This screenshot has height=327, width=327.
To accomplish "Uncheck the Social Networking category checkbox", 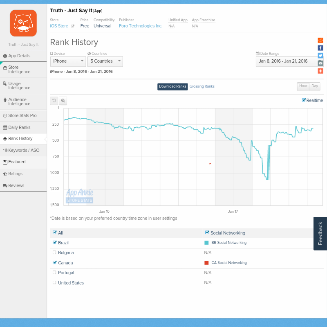I will click(x=207, y=232).
